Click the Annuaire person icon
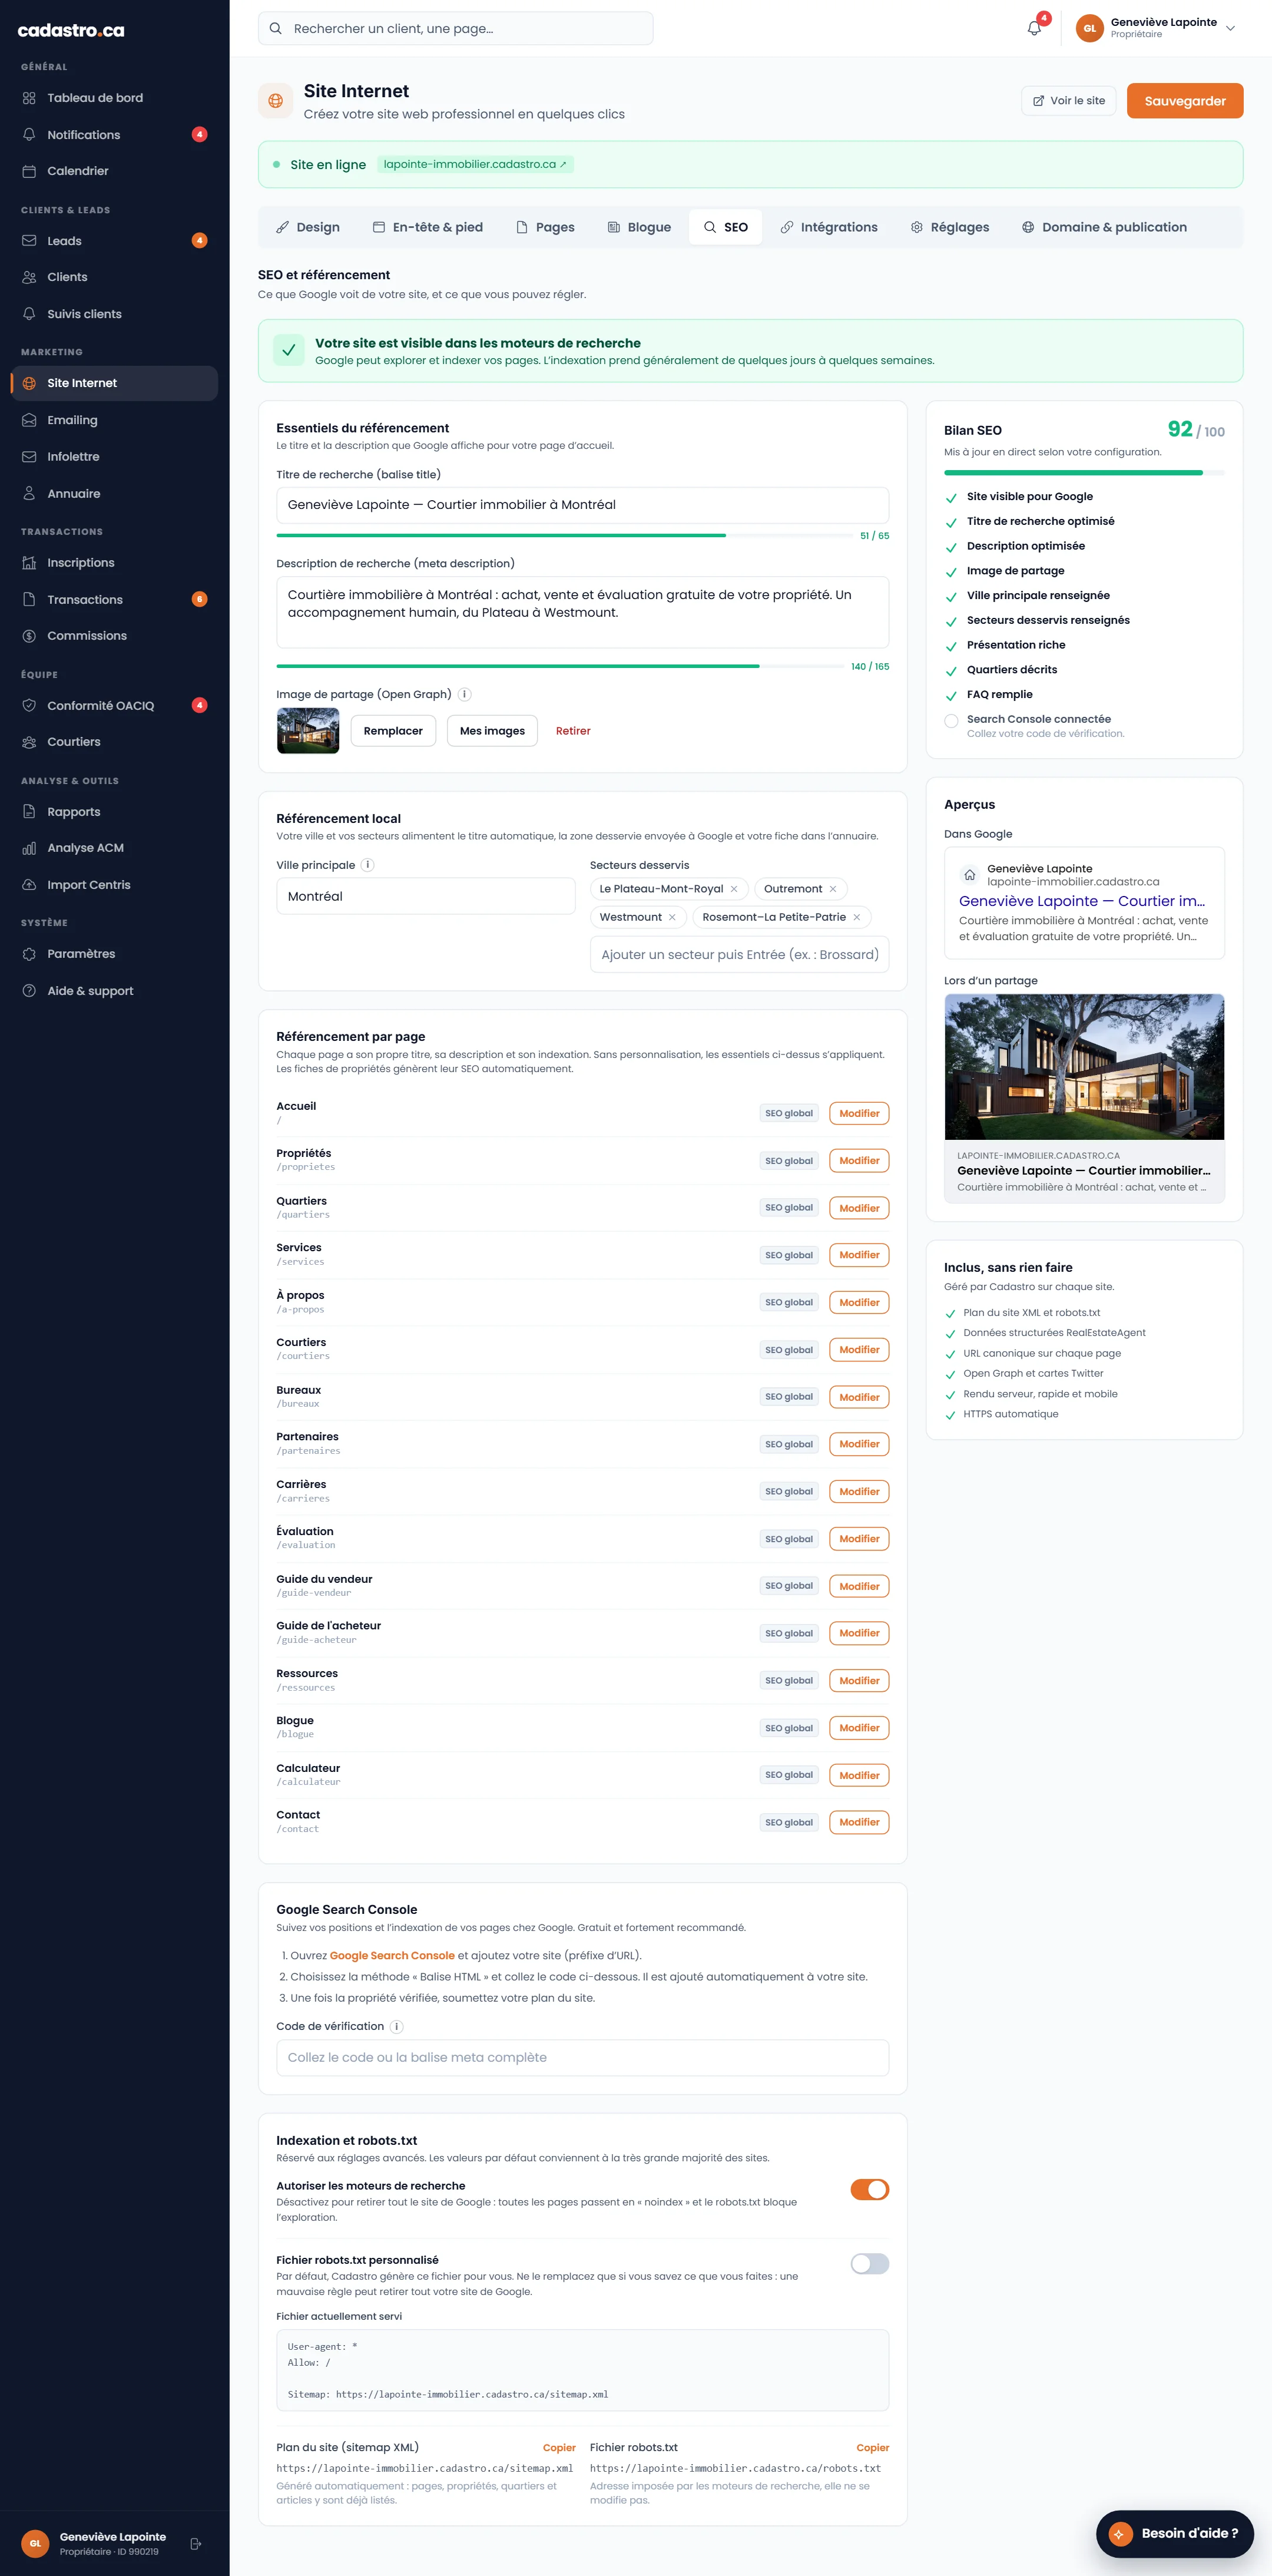1272x2576 pixels. pyautogui.click(x=29, y=494)
